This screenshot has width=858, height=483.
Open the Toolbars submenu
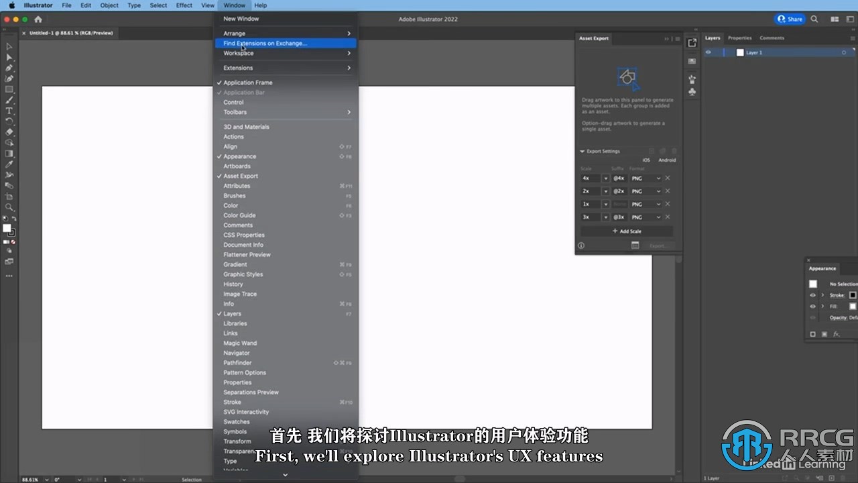click(x=286, y=112)
